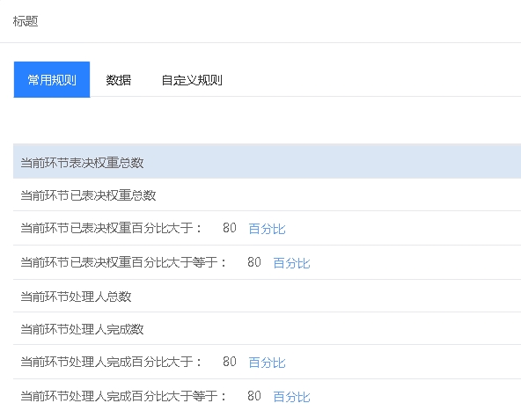
Task: Switch to the 常用规则 tab
Action: (x=52, y=79)
